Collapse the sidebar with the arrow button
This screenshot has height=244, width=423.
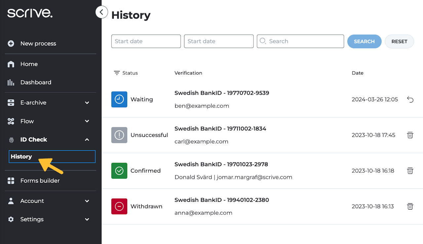click(x=101, y=12)
